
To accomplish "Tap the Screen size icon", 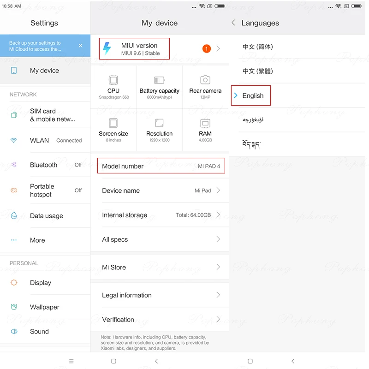I will click(x=113, y=123).
